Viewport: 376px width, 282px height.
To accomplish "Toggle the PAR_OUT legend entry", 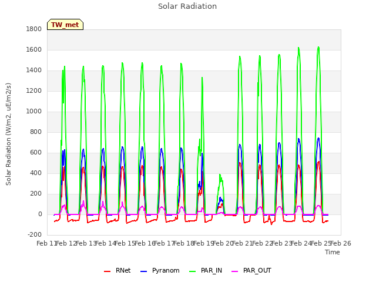I will click(x=251, y=270).
